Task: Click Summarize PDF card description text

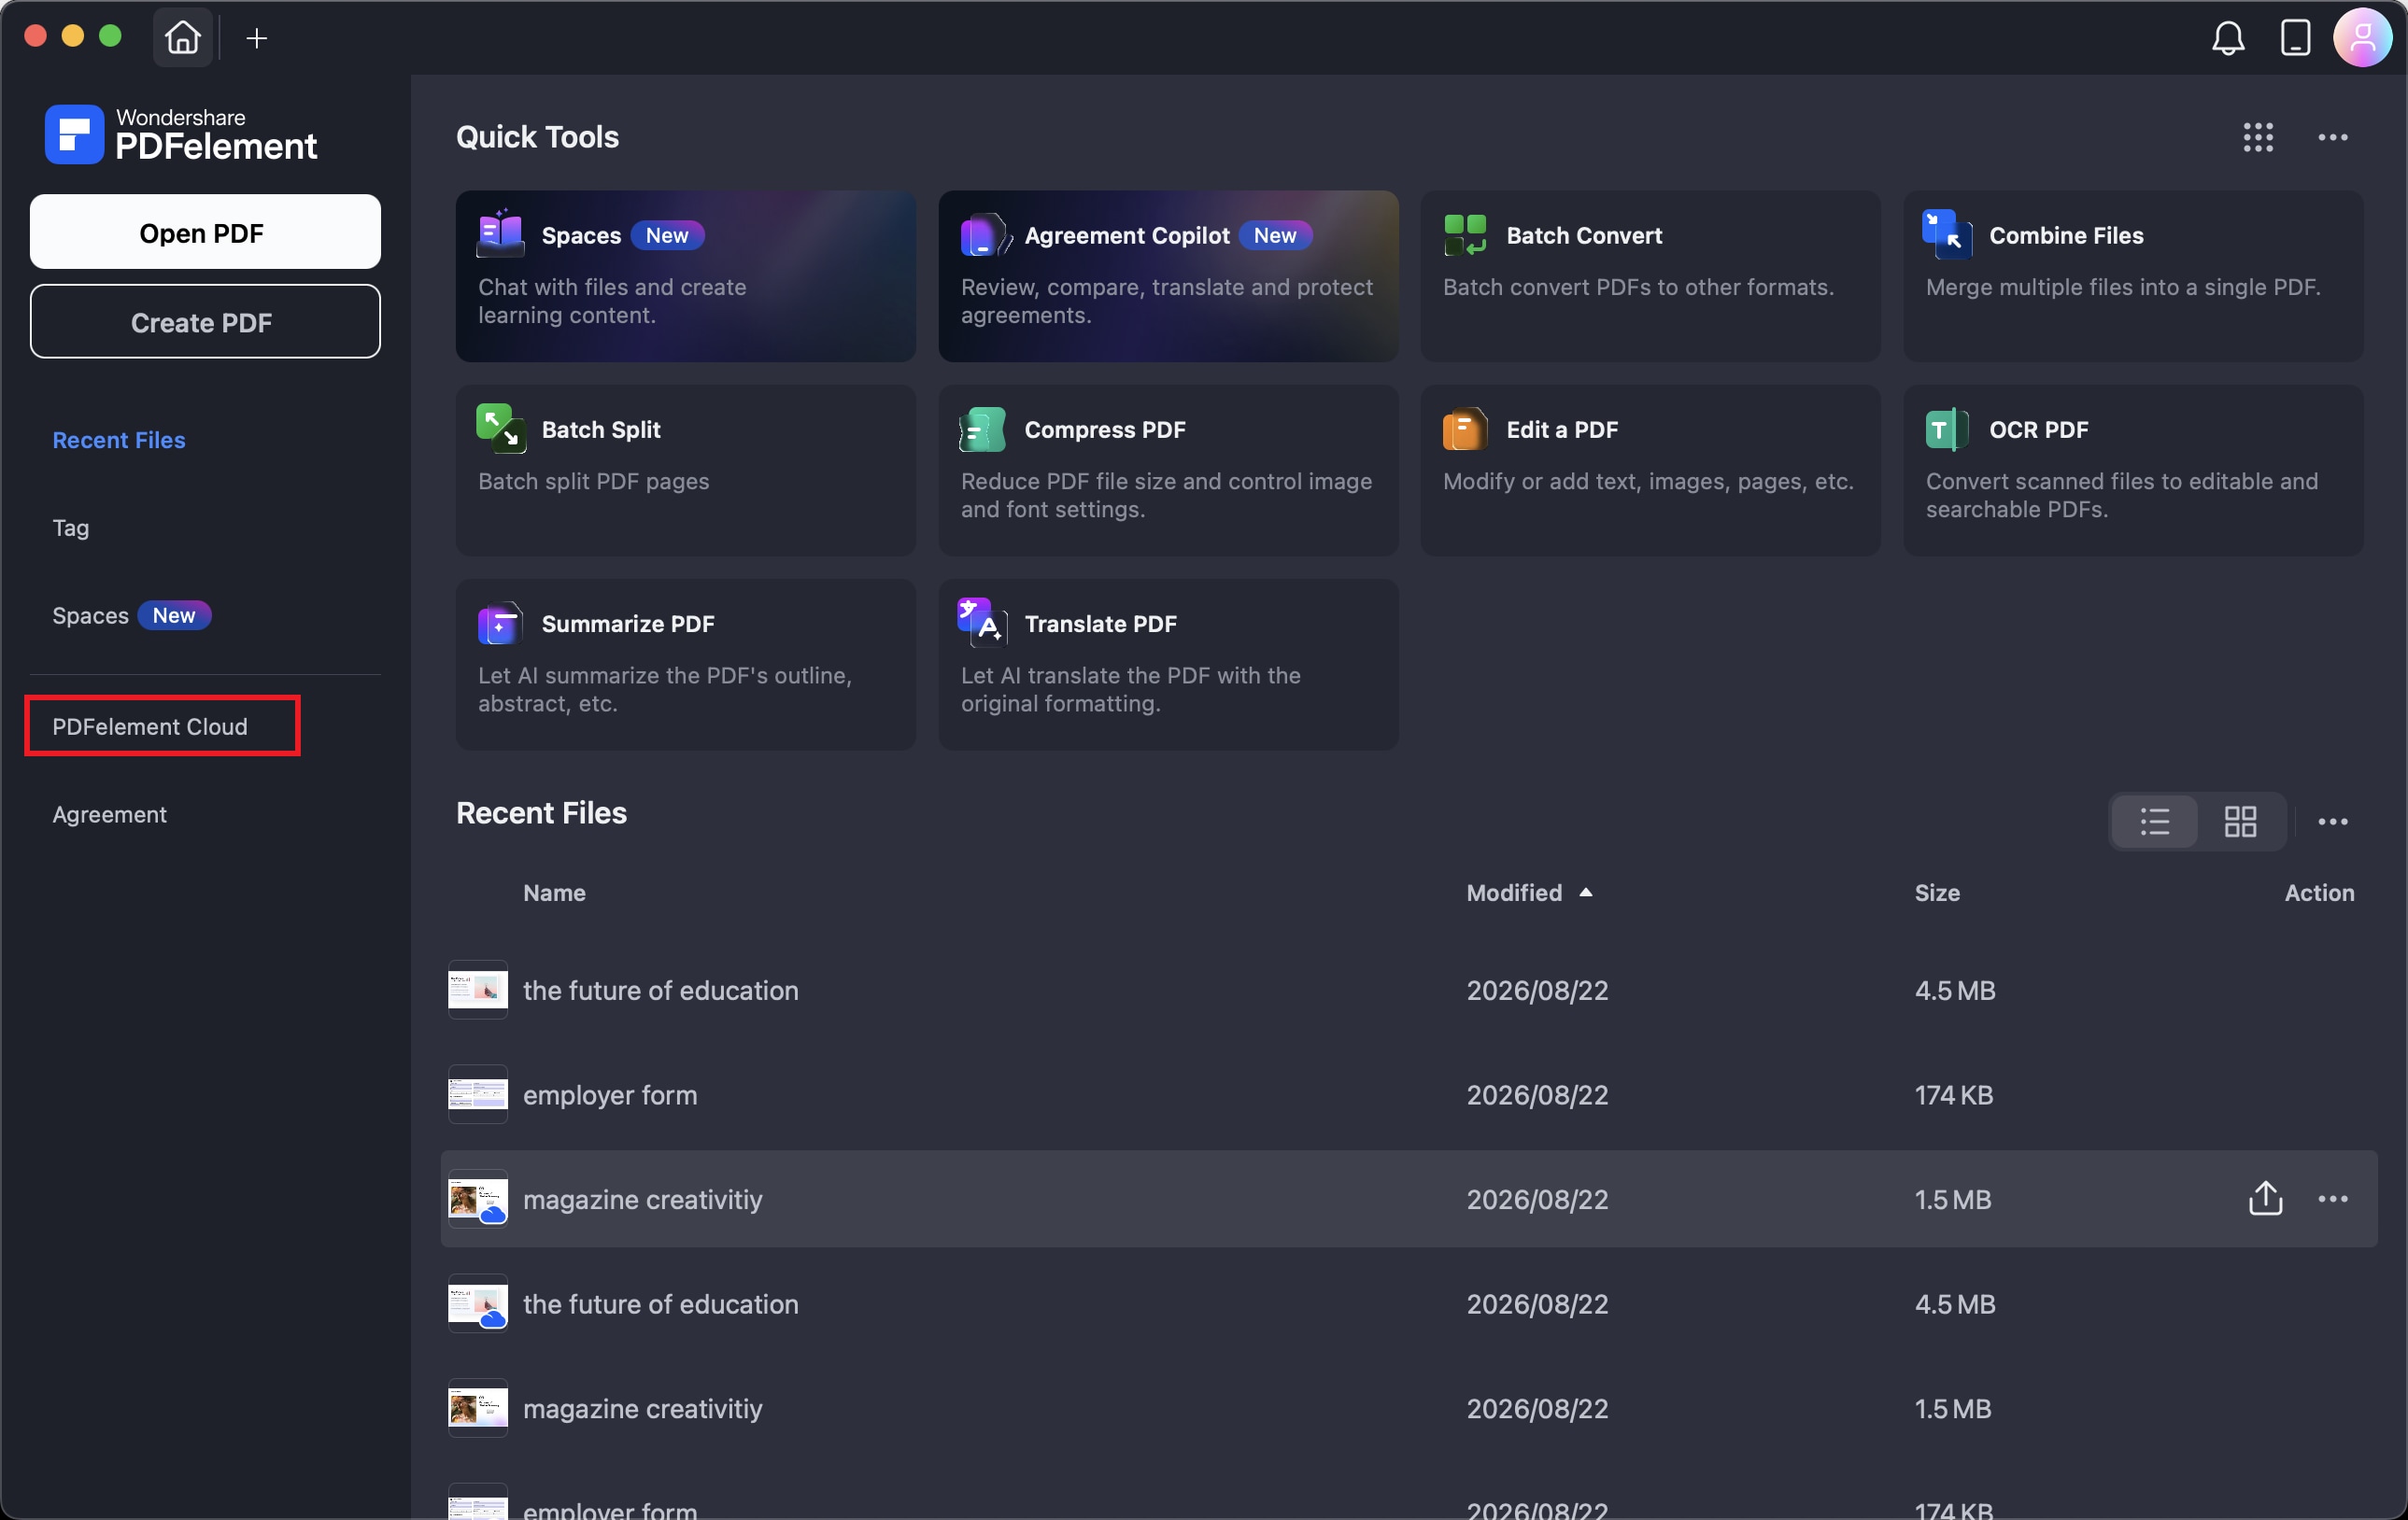Action: coord(664,688)
